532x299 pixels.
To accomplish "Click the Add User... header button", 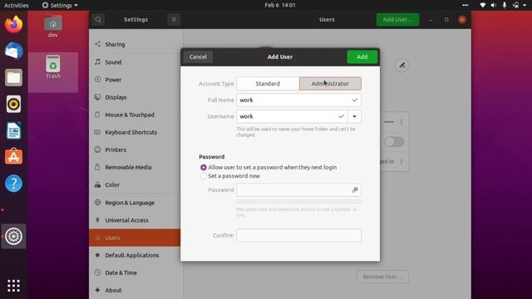I will click(x=397, y=20).
